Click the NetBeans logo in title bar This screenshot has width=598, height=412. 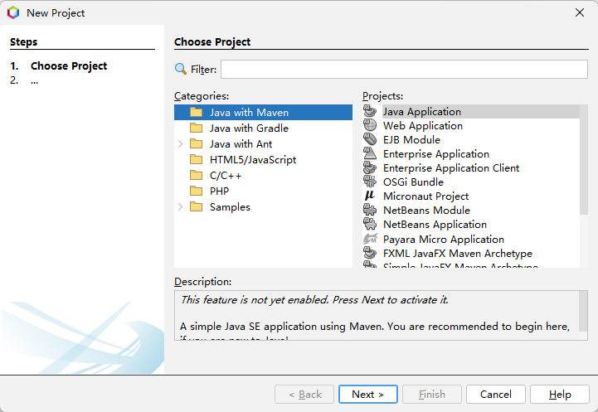click(x=13, y=12)
